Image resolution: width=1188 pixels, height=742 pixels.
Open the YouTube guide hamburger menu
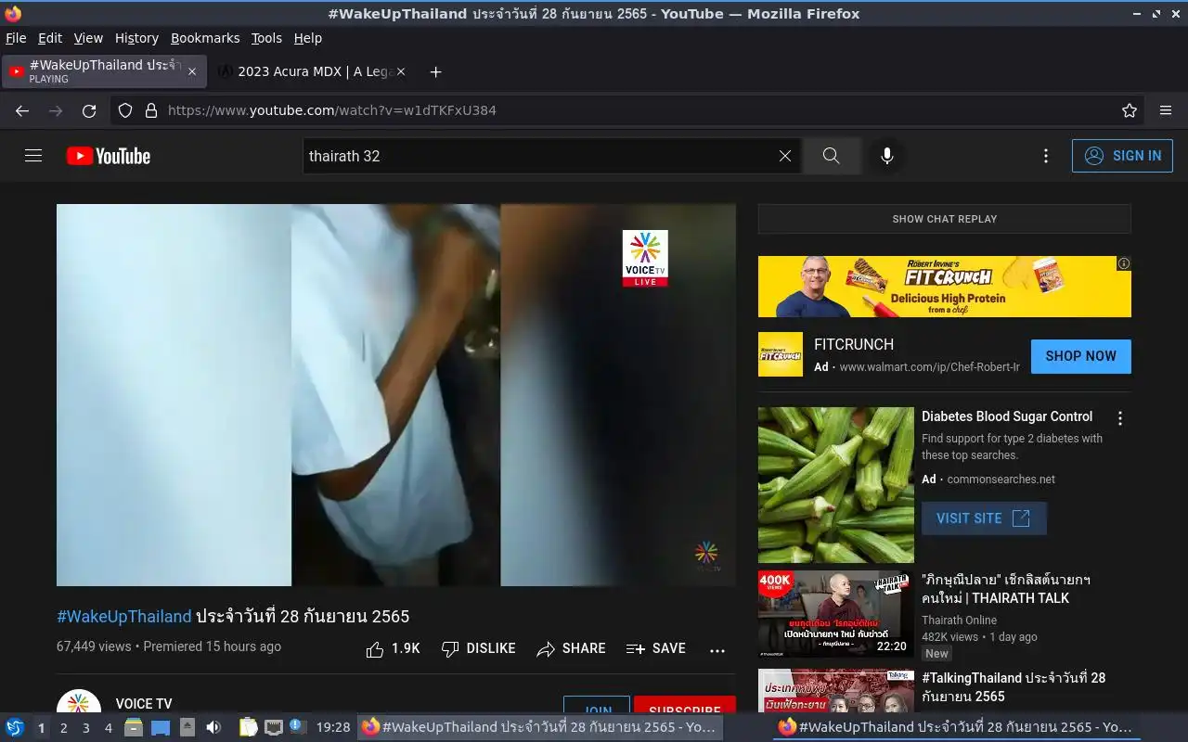point(33,156)
